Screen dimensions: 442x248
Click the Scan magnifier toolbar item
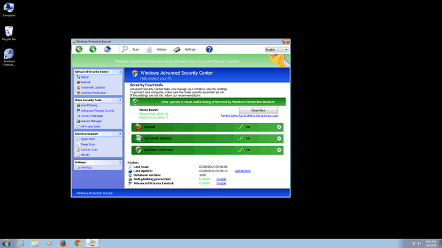(x=131, y=49)
